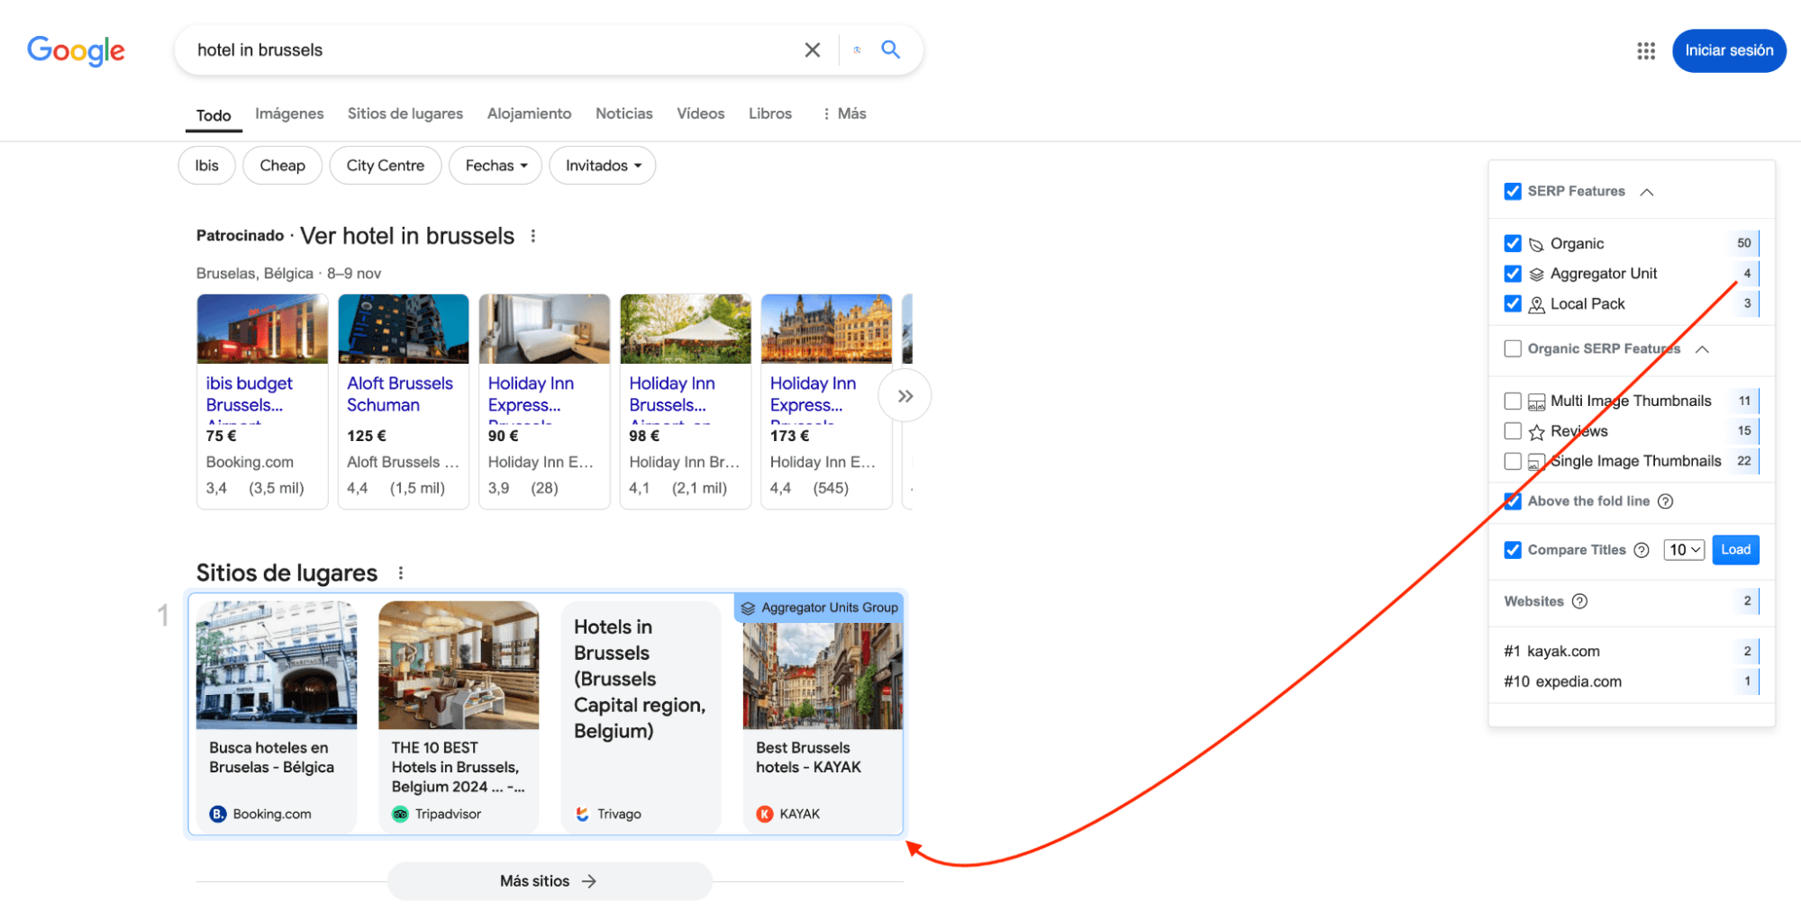This screenshot has height=920, width=1801.
Task: Uncheck the Aggregator Unit checkbox
Action: coord(1513,274)
